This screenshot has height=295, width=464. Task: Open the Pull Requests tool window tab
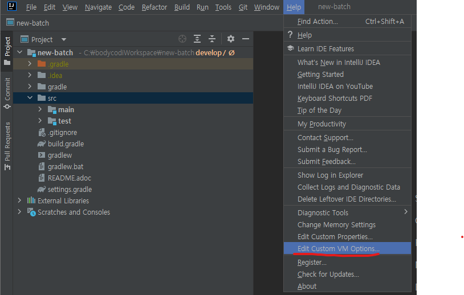7,146
